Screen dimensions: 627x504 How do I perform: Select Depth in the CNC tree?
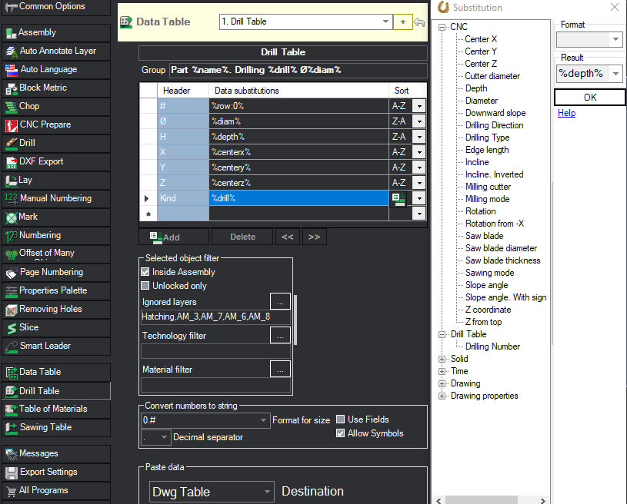(x=476, y=88)
